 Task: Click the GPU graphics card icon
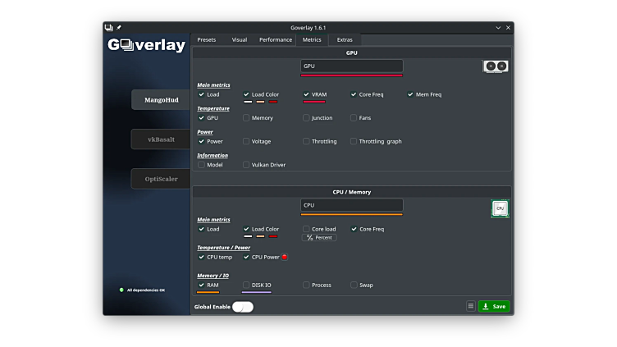tap(495, 66)
